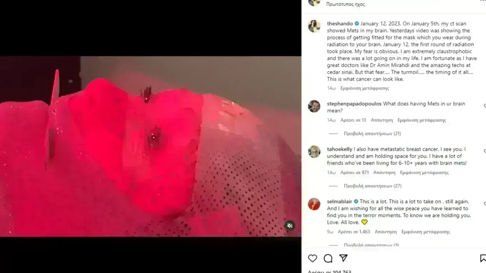Open selmablair commenter avatar
Screen dimensions: 486x273
point(314,204)
